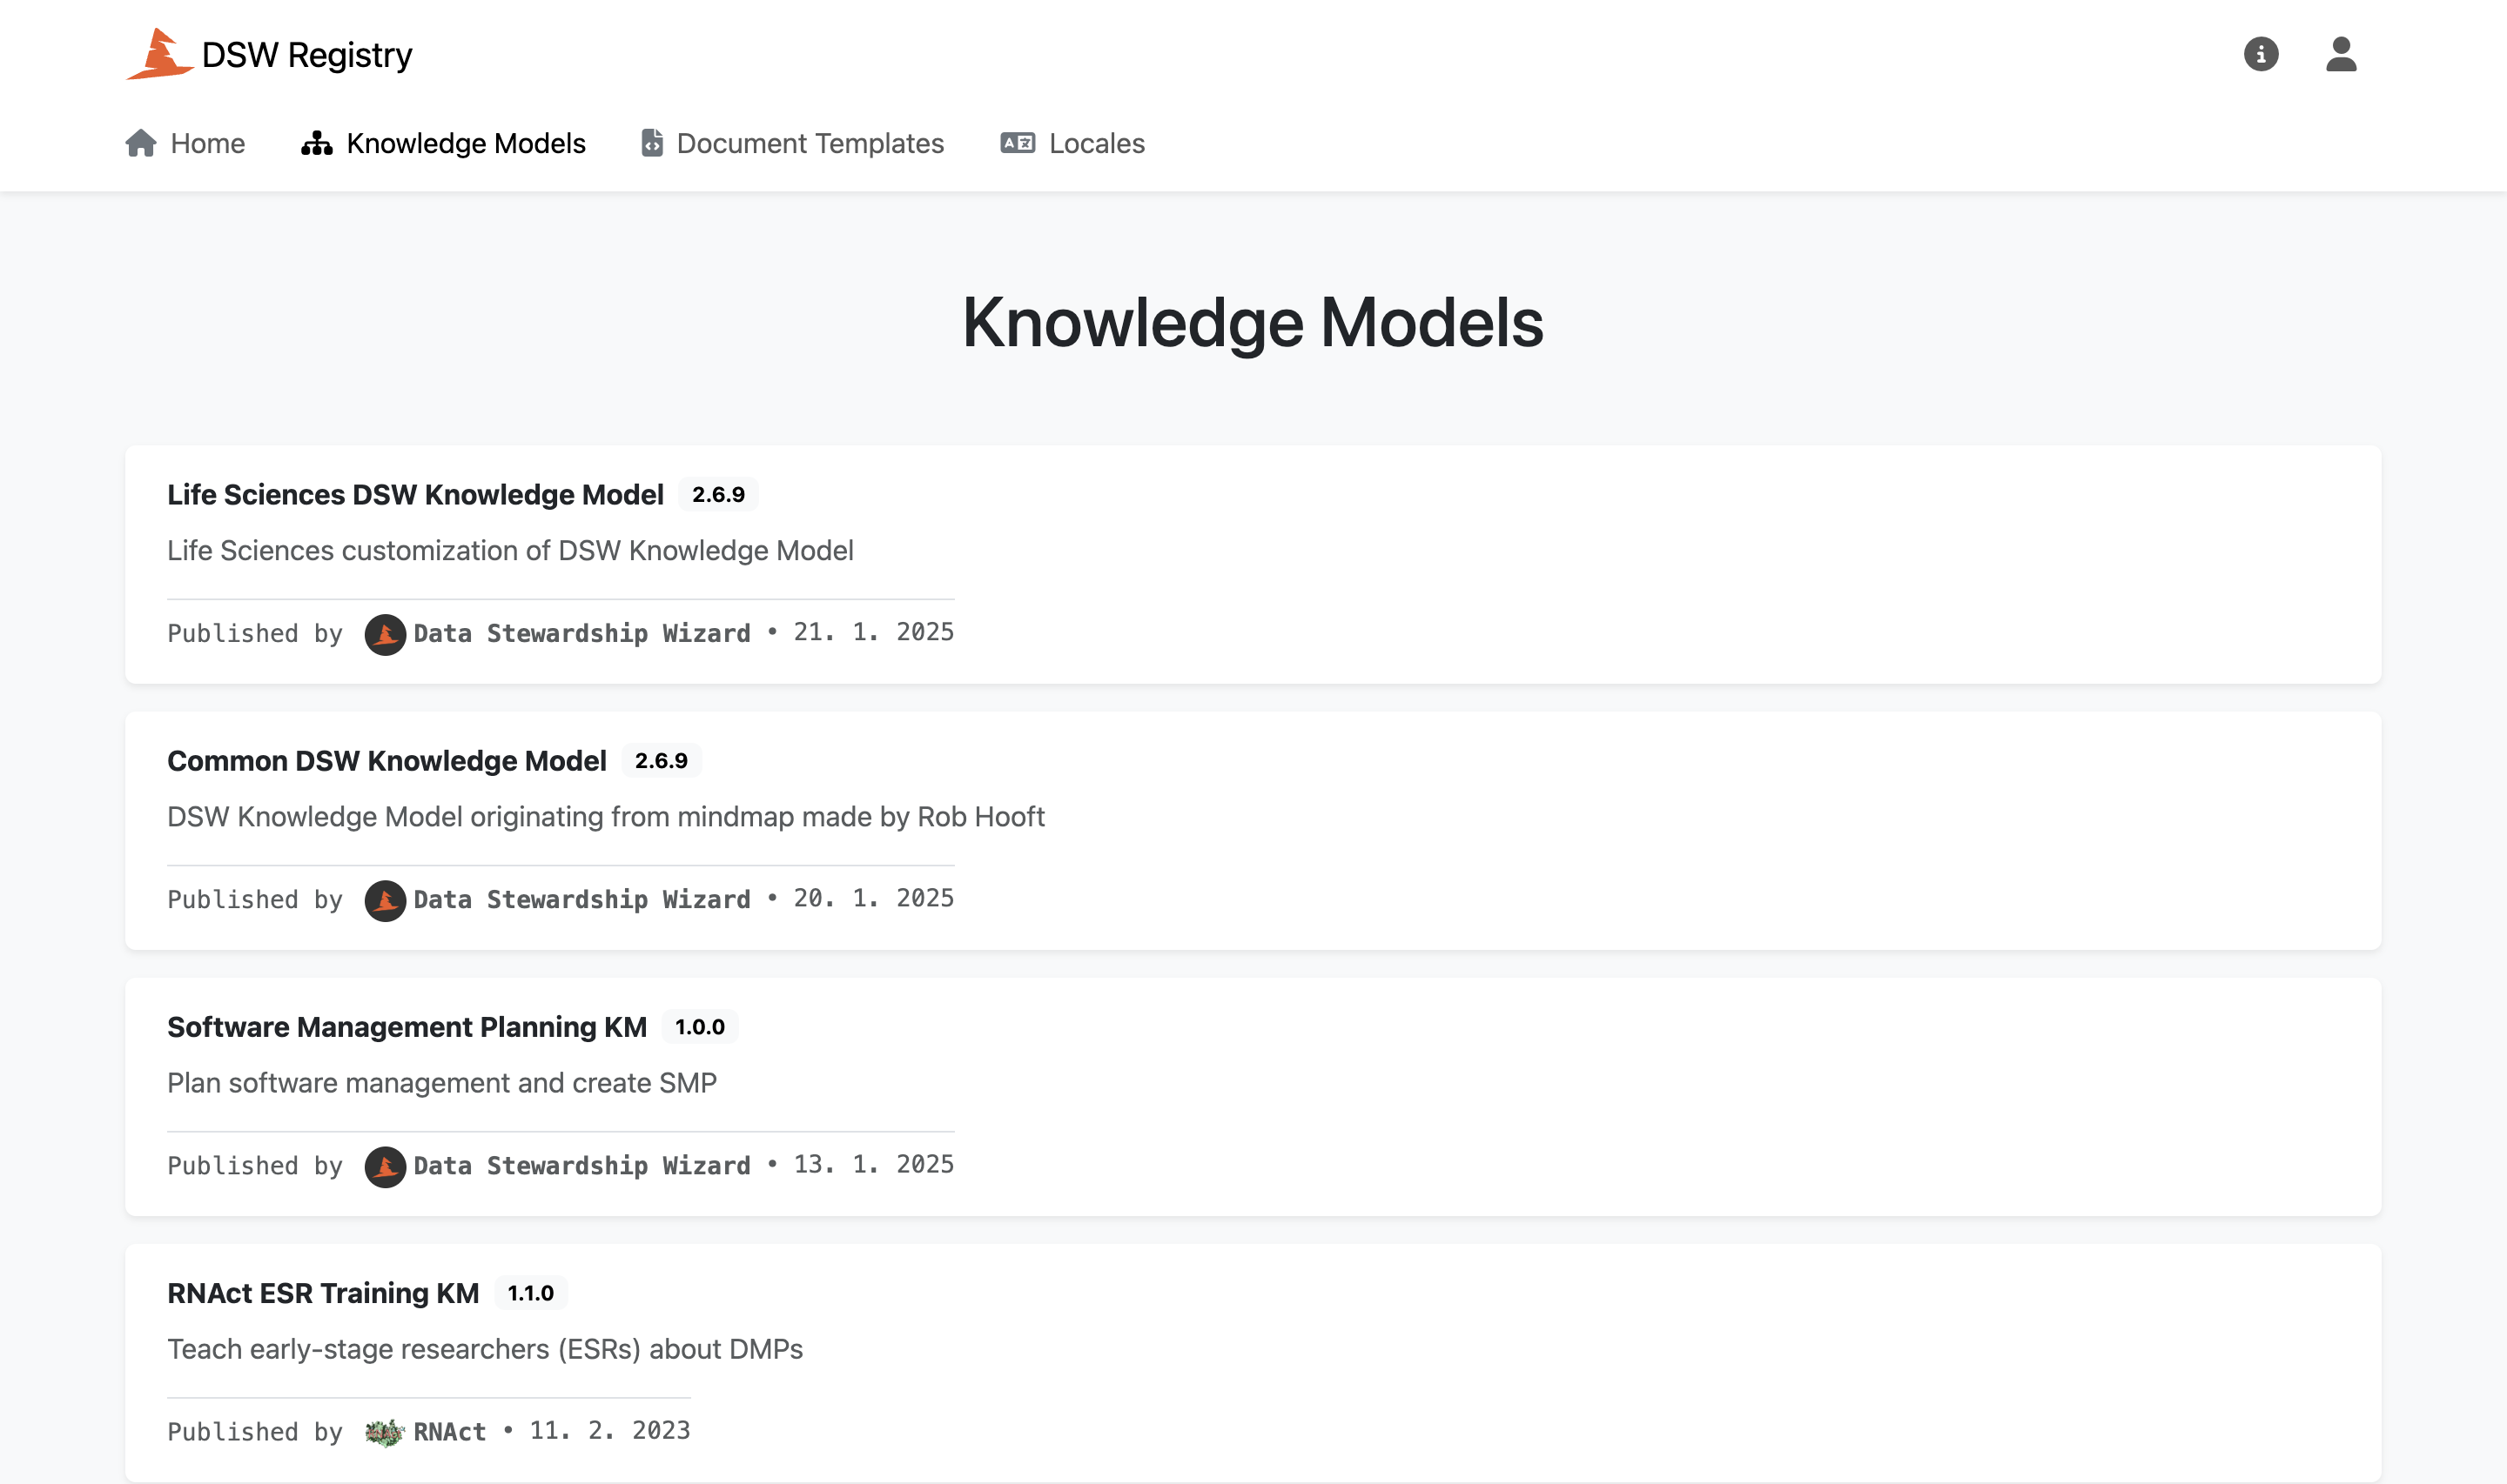Open Life Sciences DSW Knowledge Model

[415, 494]
